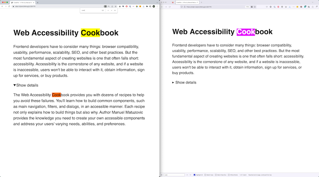This screenshot has width=319, height=177.
Task: Select the CodePen tab in Chrome
Action: click(22, 3)
